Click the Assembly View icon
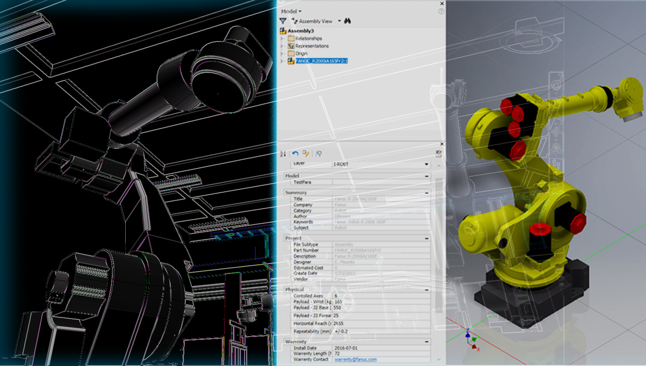 (x=294, y=21)
